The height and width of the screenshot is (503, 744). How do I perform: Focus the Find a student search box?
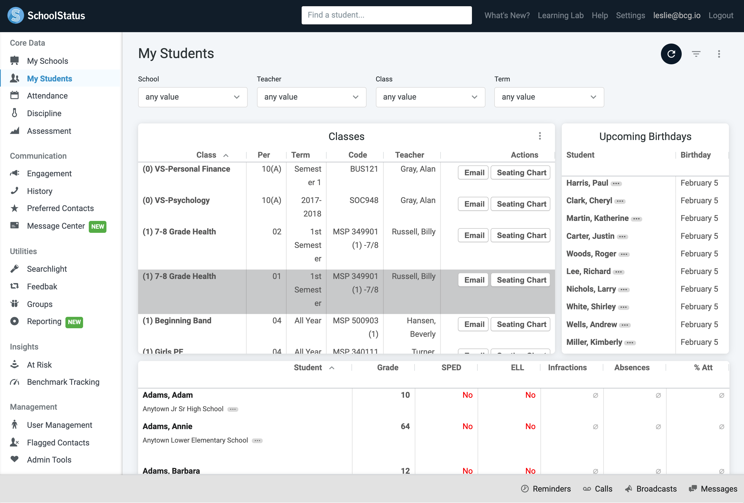pos(386,15)
